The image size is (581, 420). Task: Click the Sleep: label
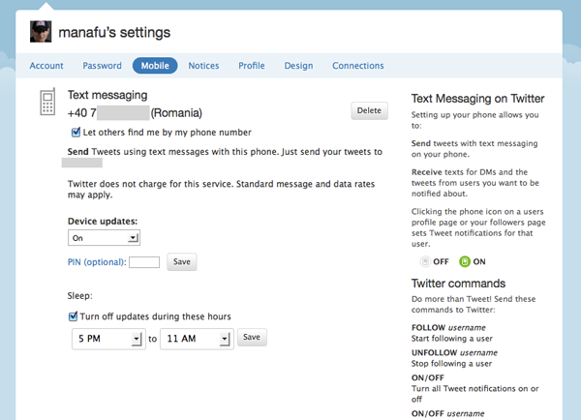[79, 295]
